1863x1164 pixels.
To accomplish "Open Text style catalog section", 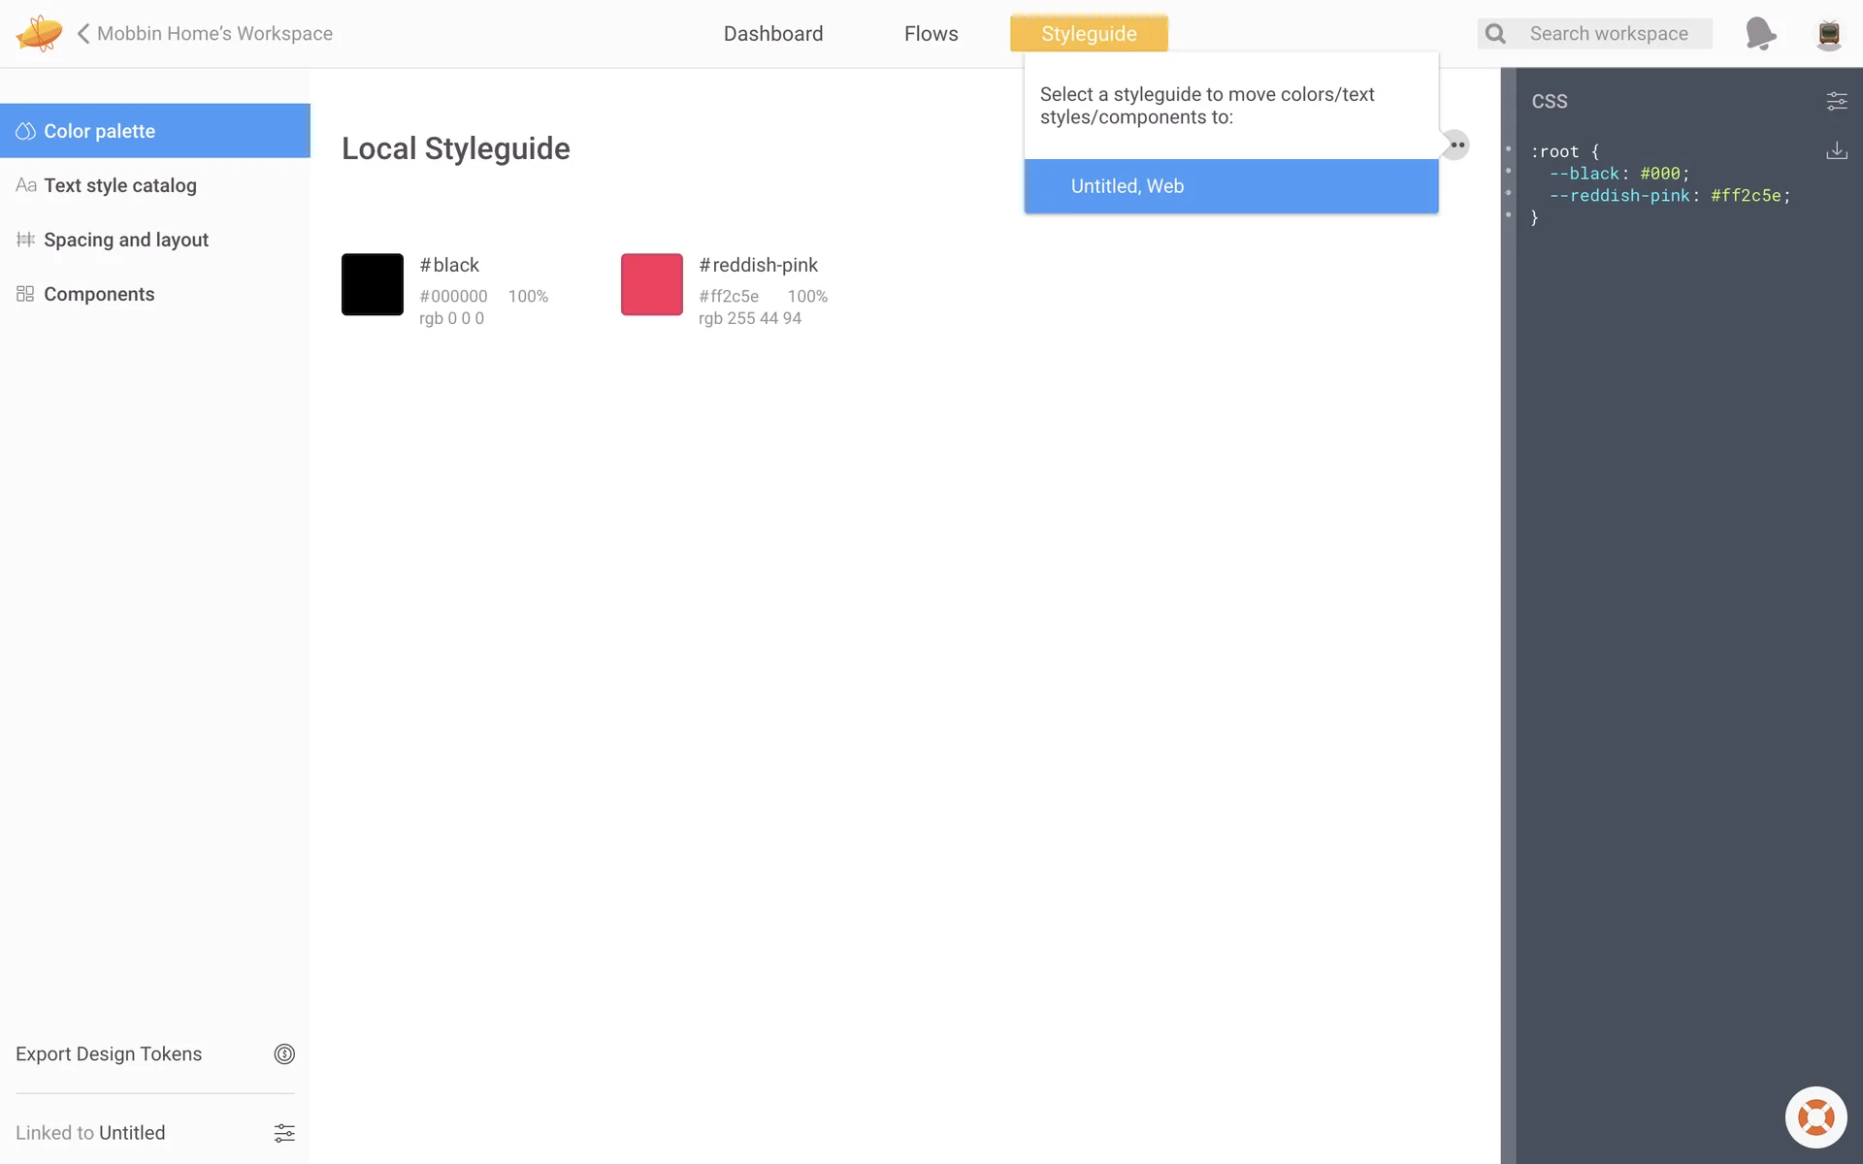I will point(120,185).
